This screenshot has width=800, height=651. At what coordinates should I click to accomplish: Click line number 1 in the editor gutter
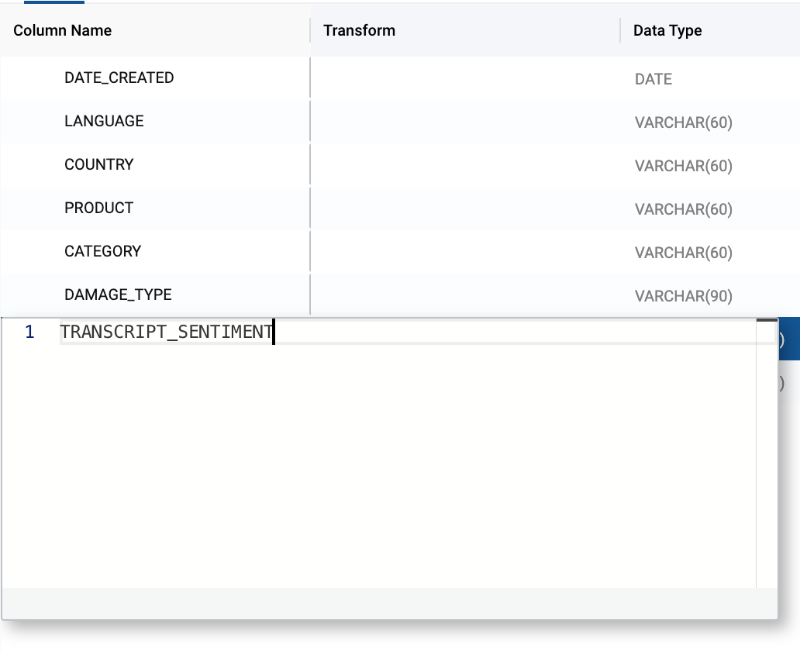29,332
